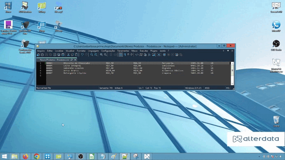
Task: Click the Leite Integral text
Action: click(72, 66)
